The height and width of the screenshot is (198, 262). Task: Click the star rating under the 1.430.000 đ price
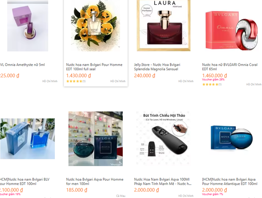(x=76, y=81)
